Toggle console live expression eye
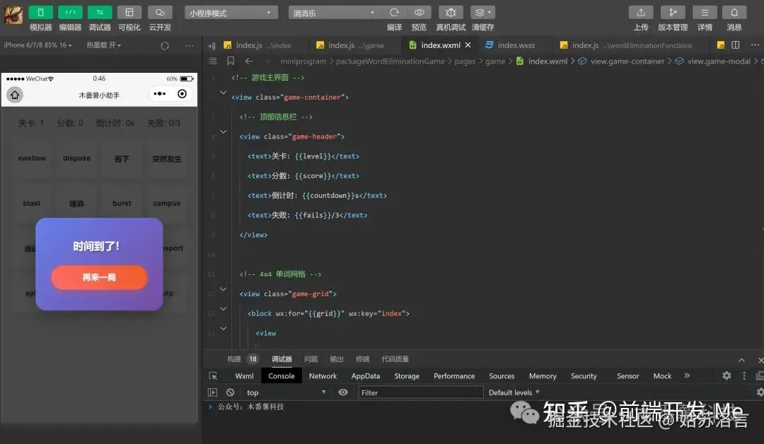This screenshot has height=444, width=764. [x=343, y=392]
